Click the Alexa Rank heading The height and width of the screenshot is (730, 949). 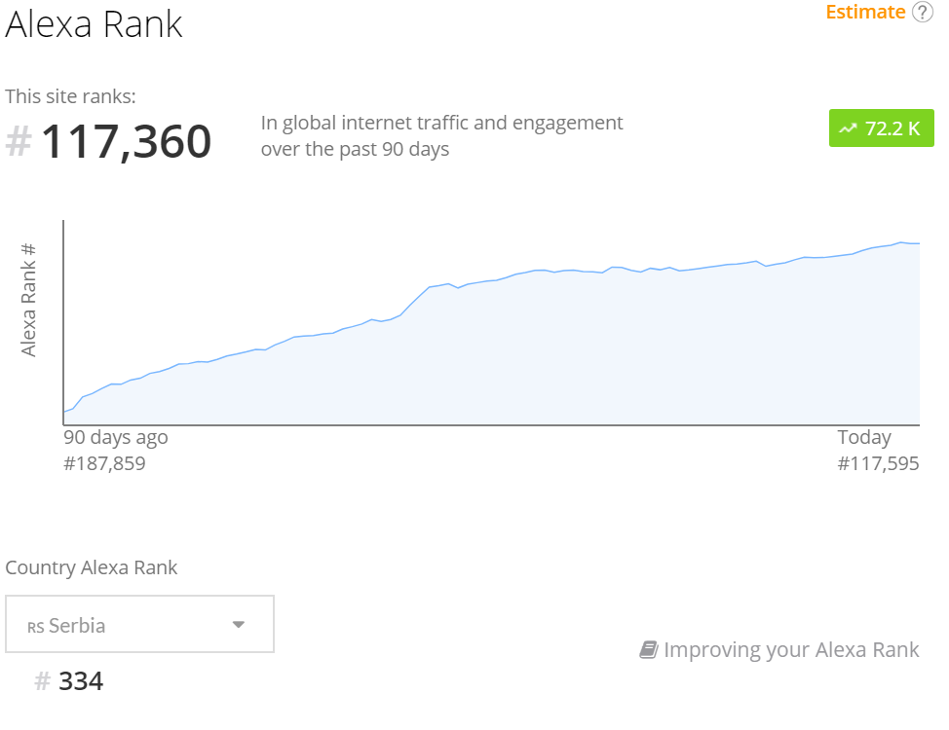94,24
